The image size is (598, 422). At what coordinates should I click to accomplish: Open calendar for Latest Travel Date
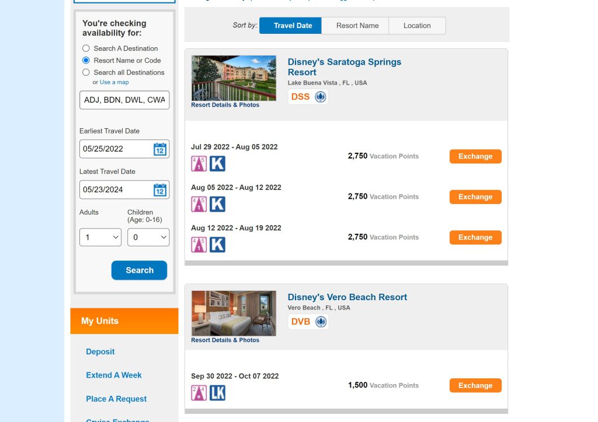[159, 190]
